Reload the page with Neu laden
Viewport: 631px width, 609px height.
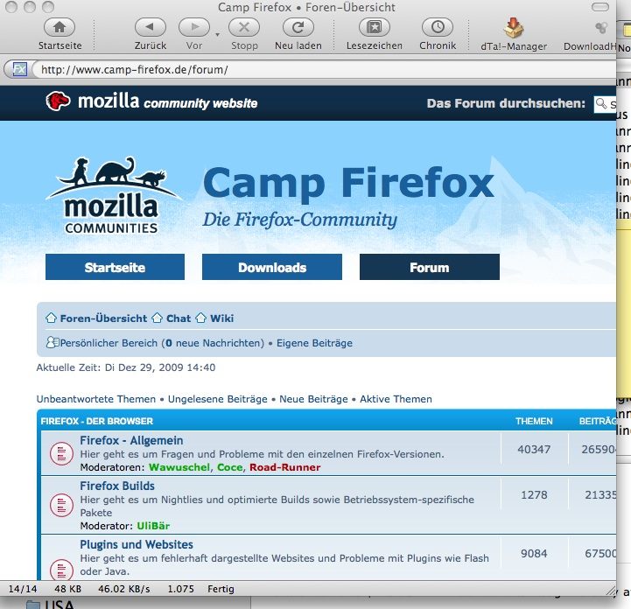[298, 27]
